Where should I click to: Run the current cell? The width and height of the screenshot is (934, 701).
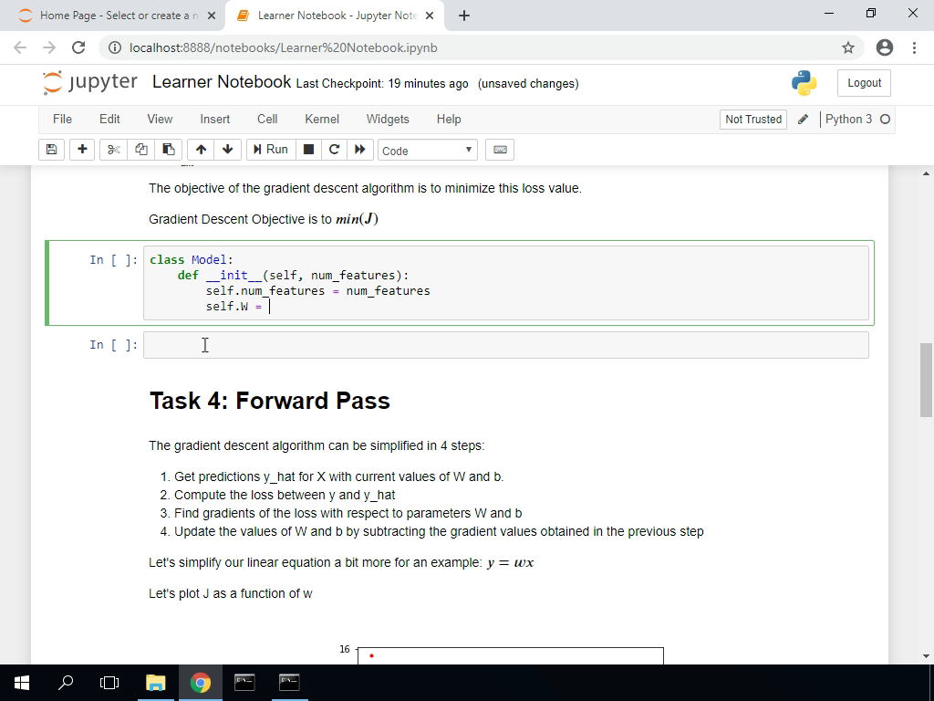pos(270,150)
